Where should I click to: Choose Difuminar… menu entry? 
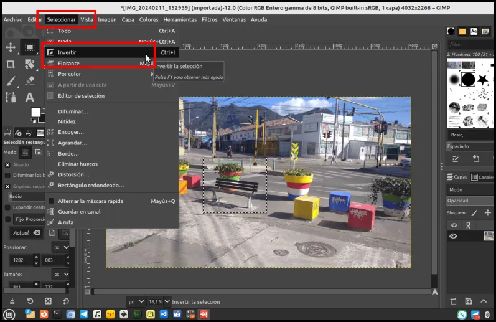point(111,111)
